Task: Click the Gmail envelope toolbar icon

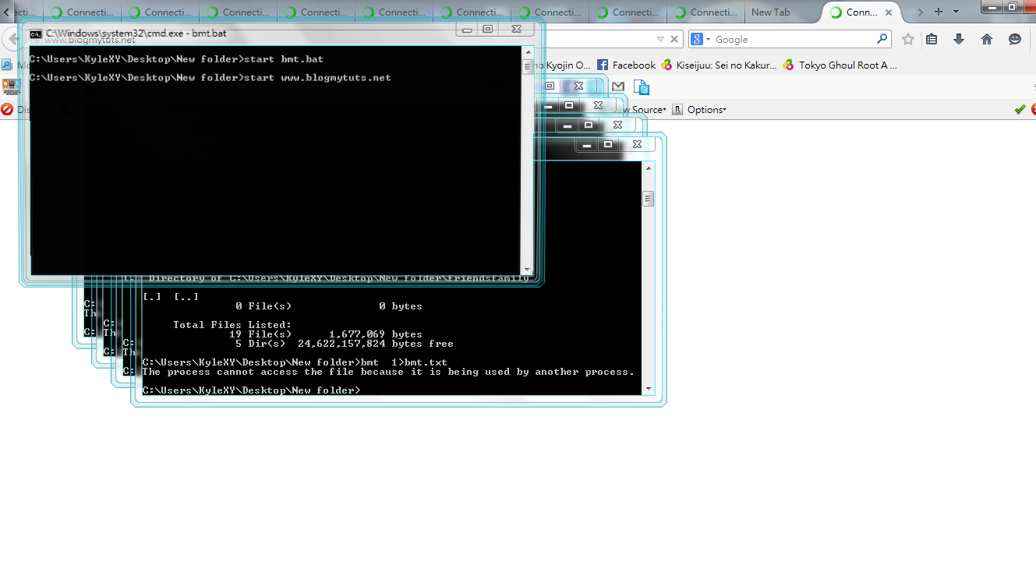Action: click(617, 87)
